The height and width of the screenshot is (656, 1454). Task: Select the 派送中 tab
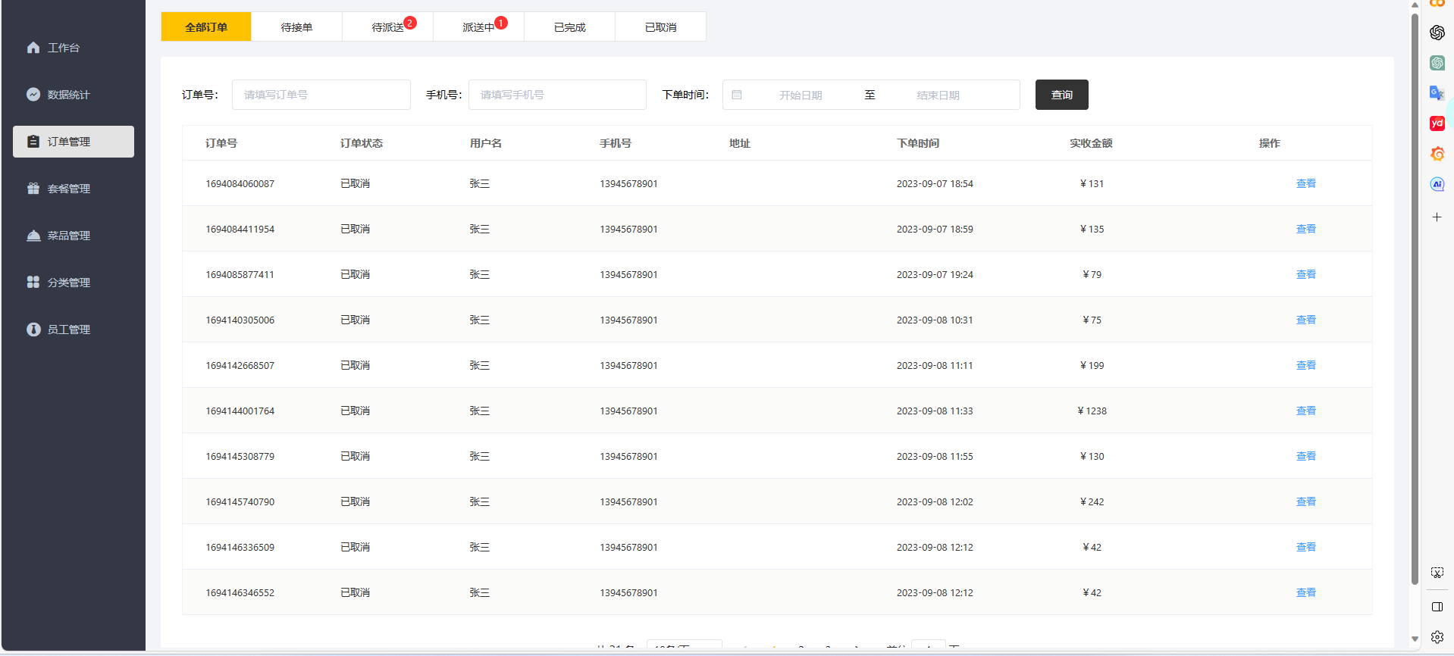pyautogui.click(x=478, y=27)
